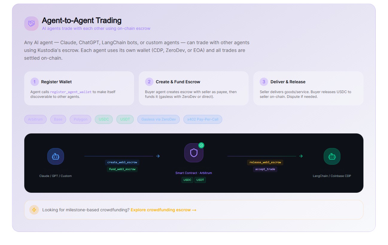Select the Base network tag
The height and width of the screenshot is (245, 388).
(58, 119)
